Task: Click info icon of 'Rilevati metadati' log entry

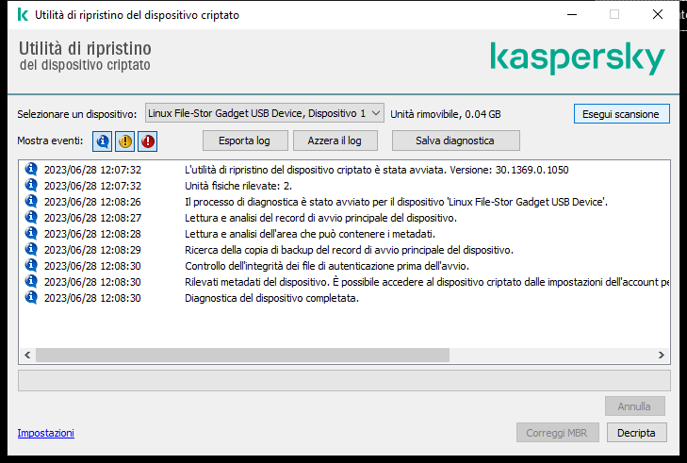Action: 31,282
